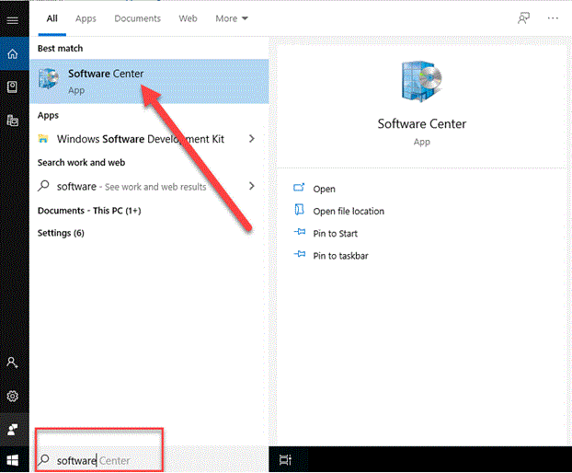Open the devices icon in the sidebar

click(12, 120)
